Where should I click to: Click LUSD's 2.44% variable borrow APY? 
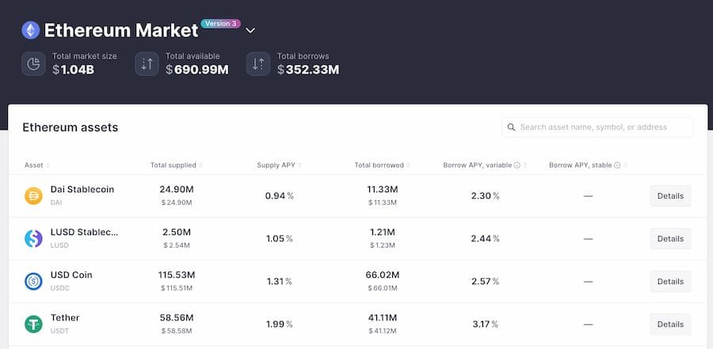485,238
